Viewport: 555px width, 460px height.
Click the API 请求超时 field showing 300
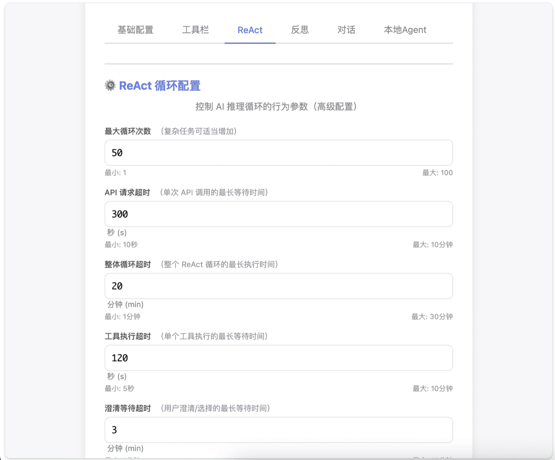[x=279, y=214]
